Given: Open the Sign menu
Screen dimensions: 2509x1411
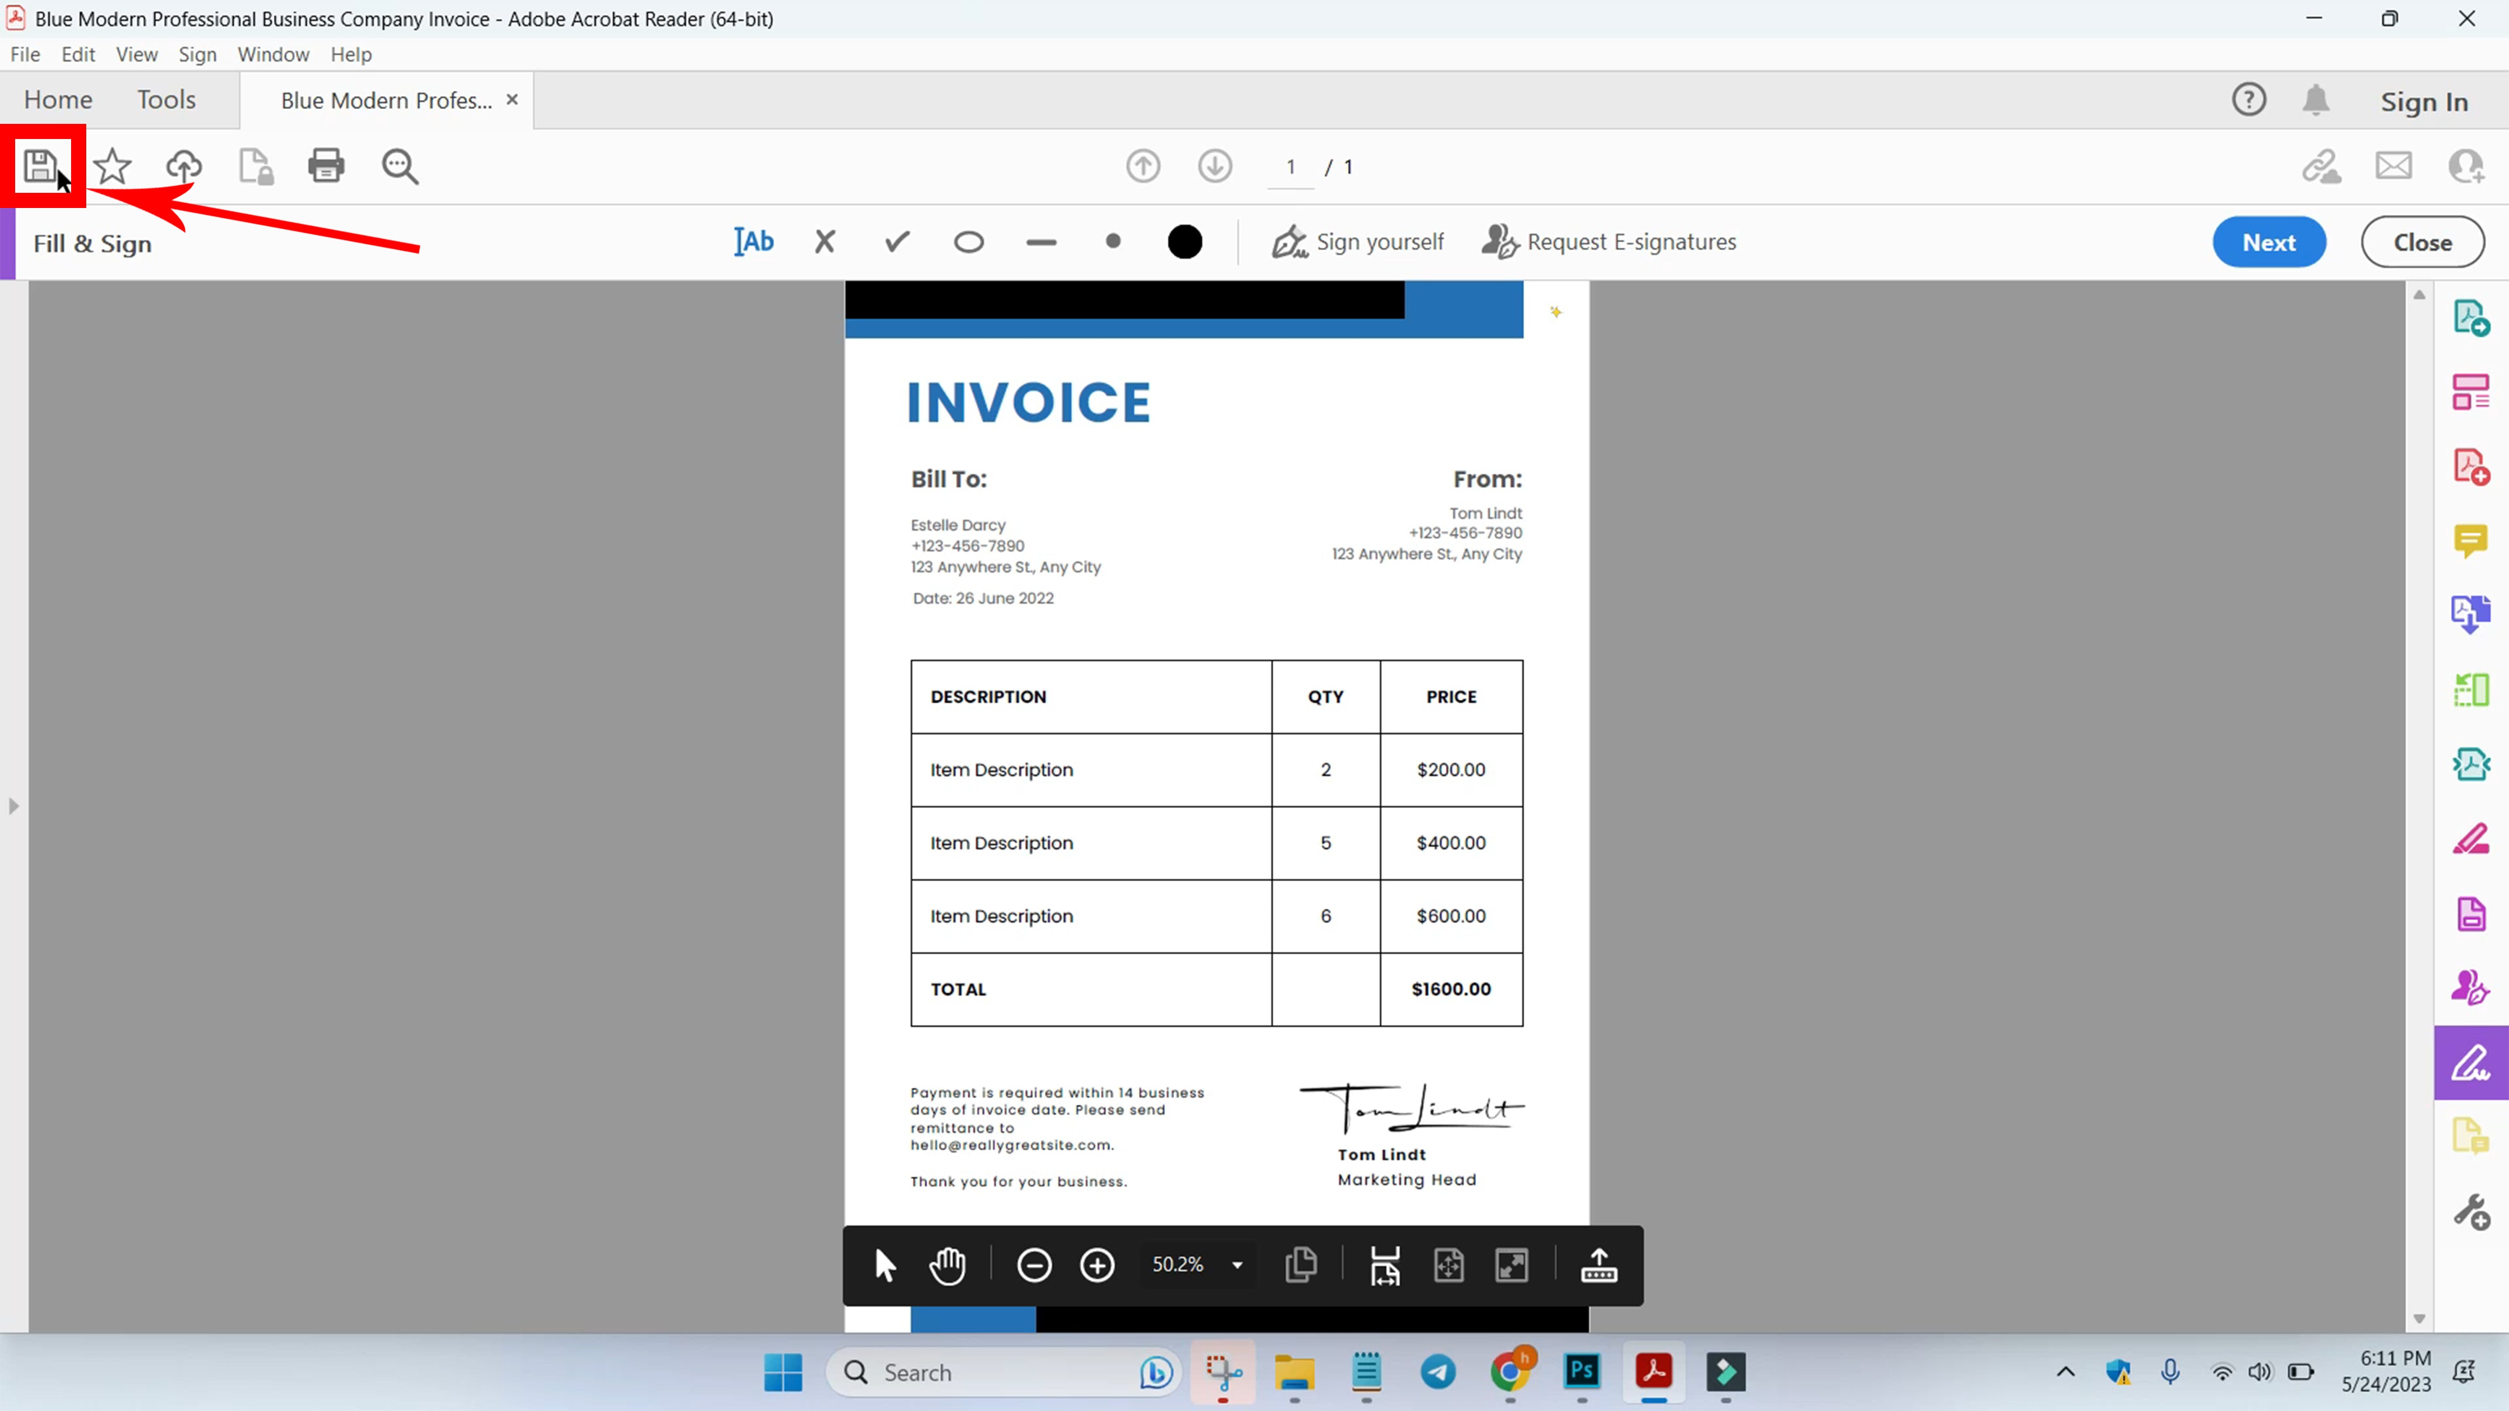Looking at the screenshot, I should coord(198,54).
